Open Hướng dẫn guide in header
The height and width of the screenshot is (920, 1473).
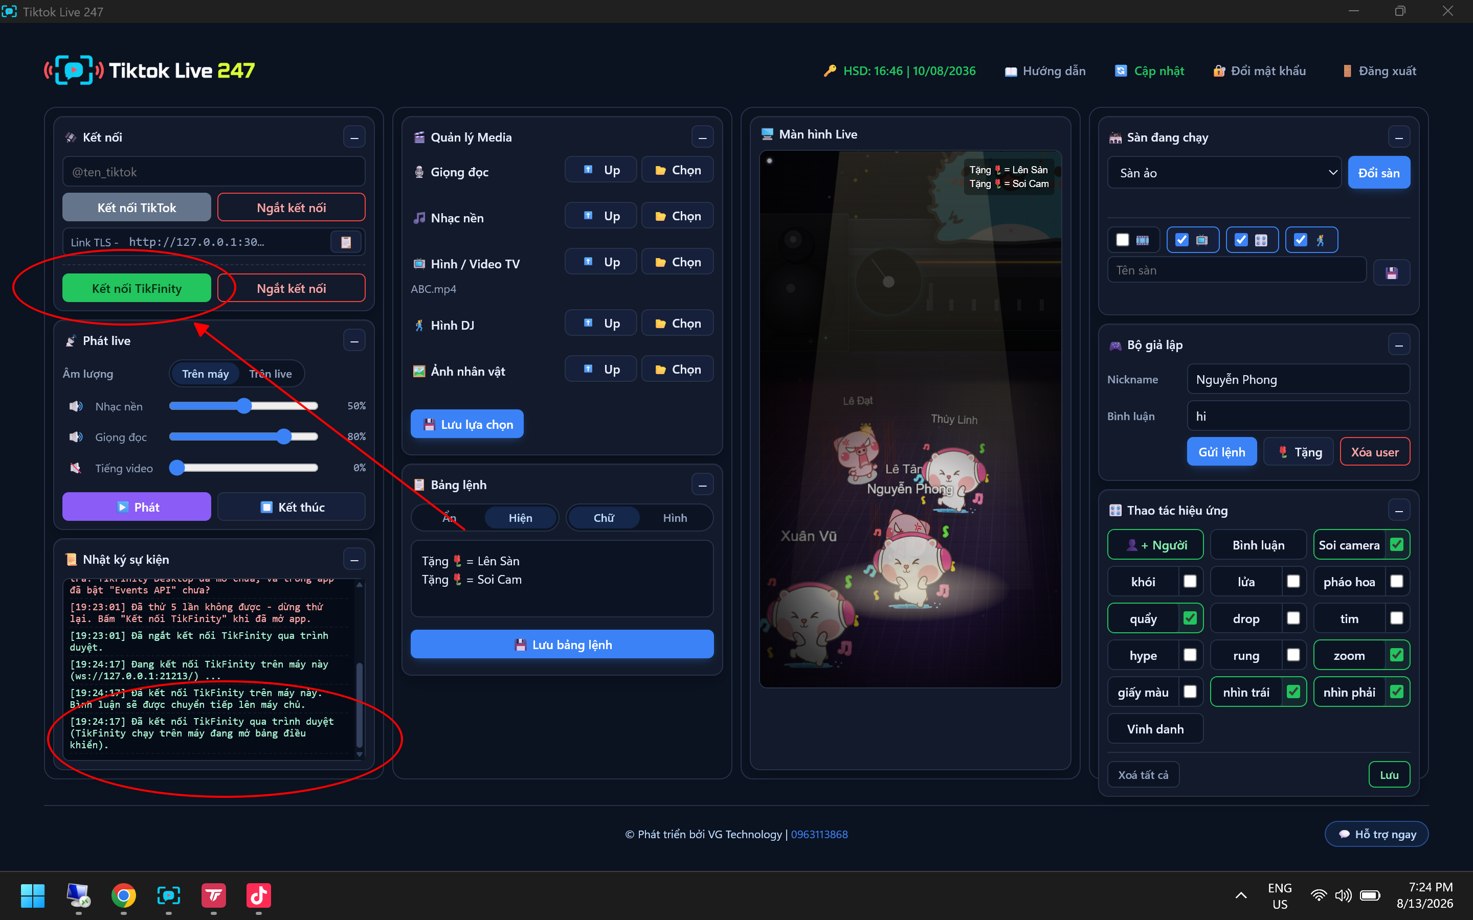(1044, 71)
